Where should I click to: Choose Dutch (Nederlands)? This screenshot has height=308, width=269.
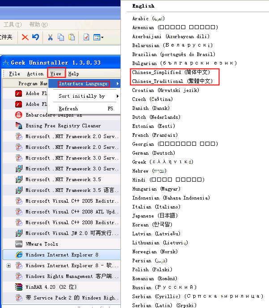(156, 117)
